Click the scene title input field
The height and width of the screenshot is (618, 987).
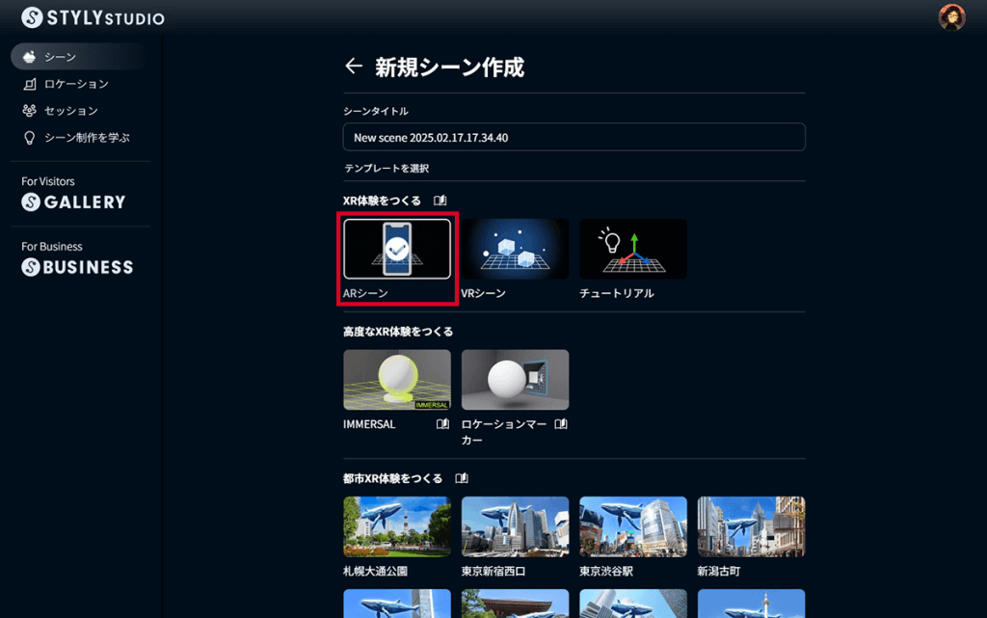(x=574, y=137)
